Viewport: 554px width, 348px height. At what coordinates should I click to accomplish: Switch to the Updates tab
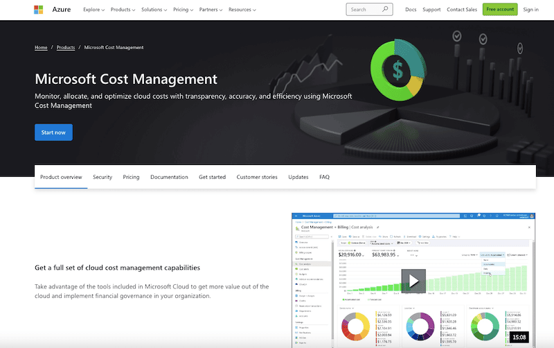(x=298, y=177)
